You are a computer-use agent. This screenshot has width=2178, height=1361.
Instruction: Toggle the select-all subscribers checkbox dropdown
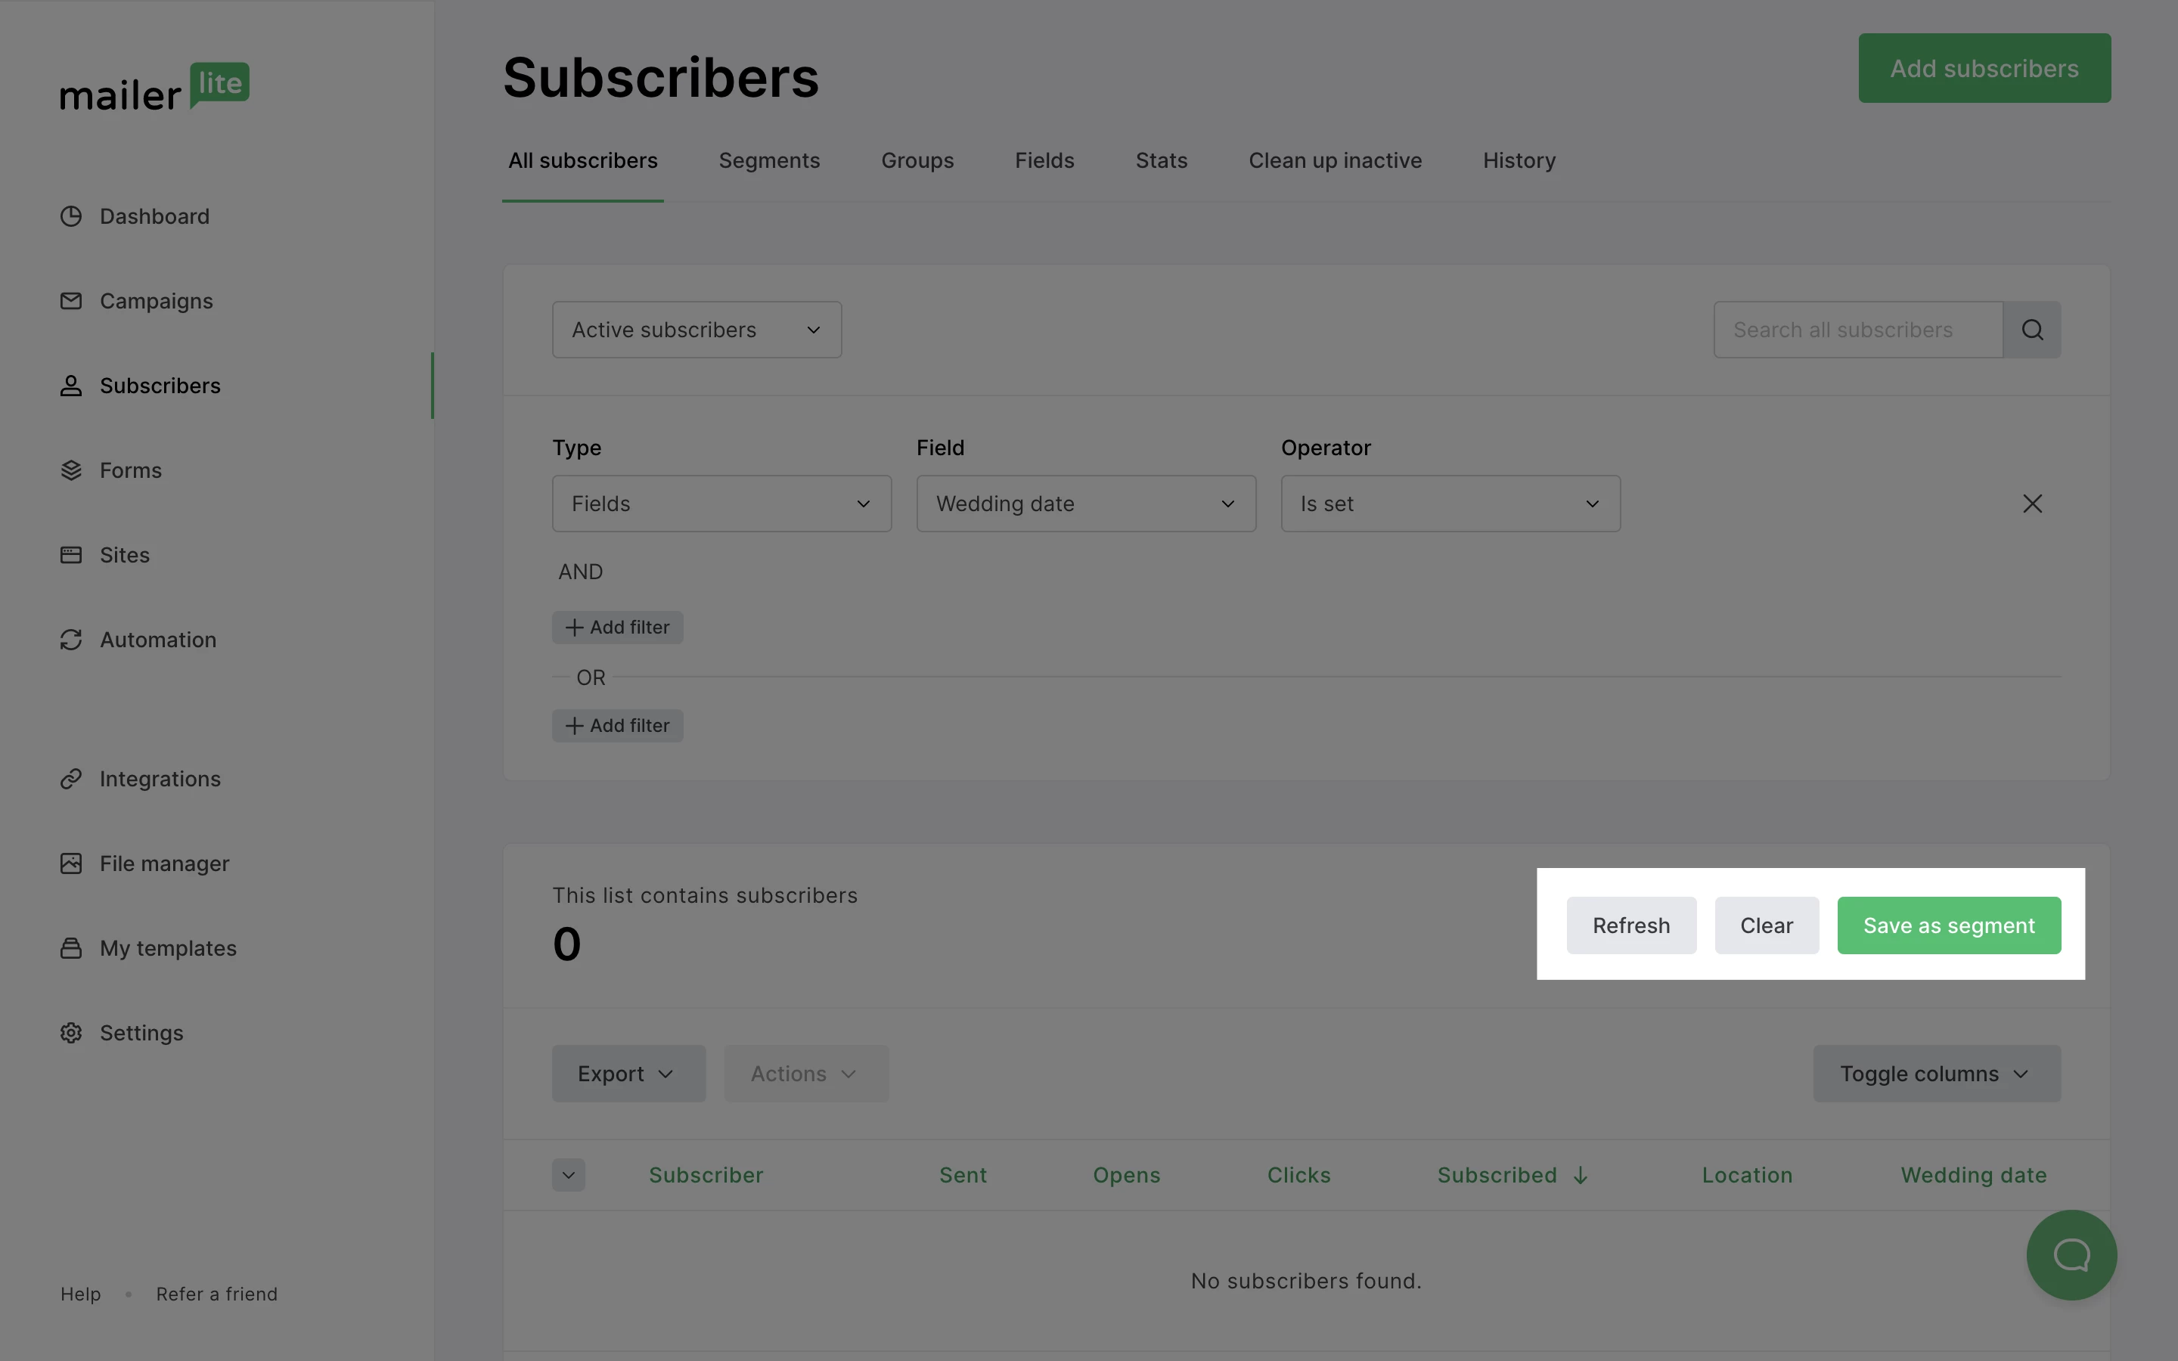[568, 1175]
